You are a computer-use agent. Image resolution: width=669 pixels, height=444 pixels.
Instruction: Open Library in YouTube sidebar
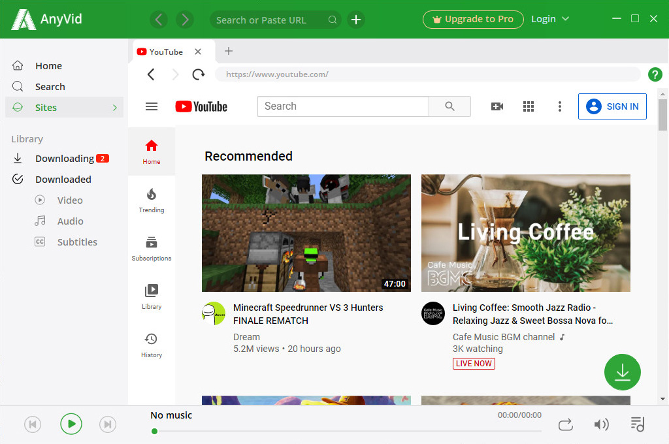(x=152, y=297)
